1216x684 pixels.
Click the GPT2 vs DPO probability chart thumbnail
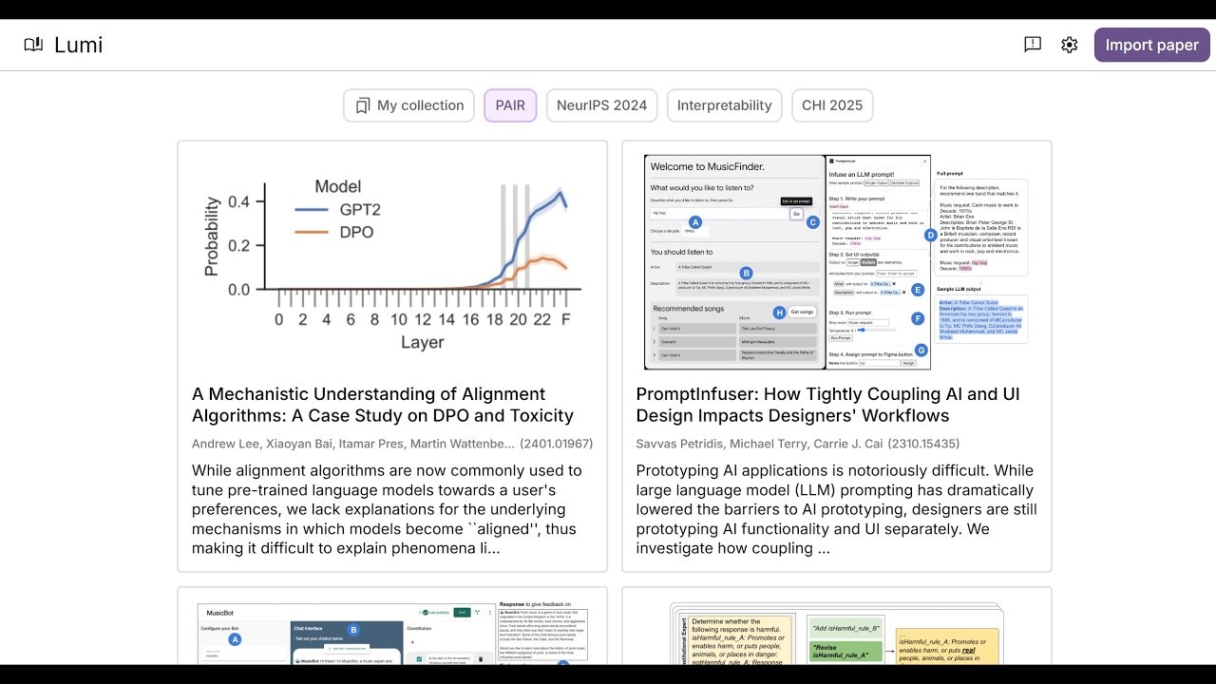(391, 263)
